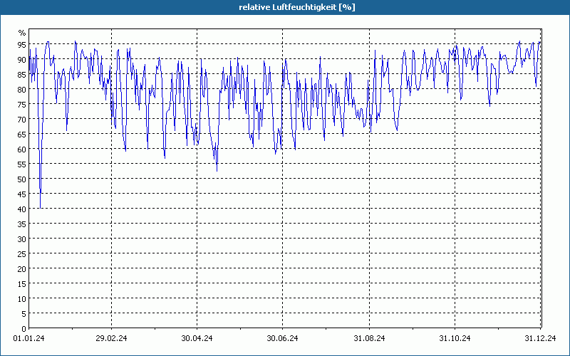Click the y-axis label '90'
This screenshot has width=570, height=356.
pyautogui.click(x=22, y=60)
